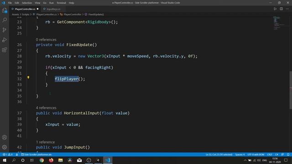Click the selected flipPlayer call on line 32

coord(67,79)
